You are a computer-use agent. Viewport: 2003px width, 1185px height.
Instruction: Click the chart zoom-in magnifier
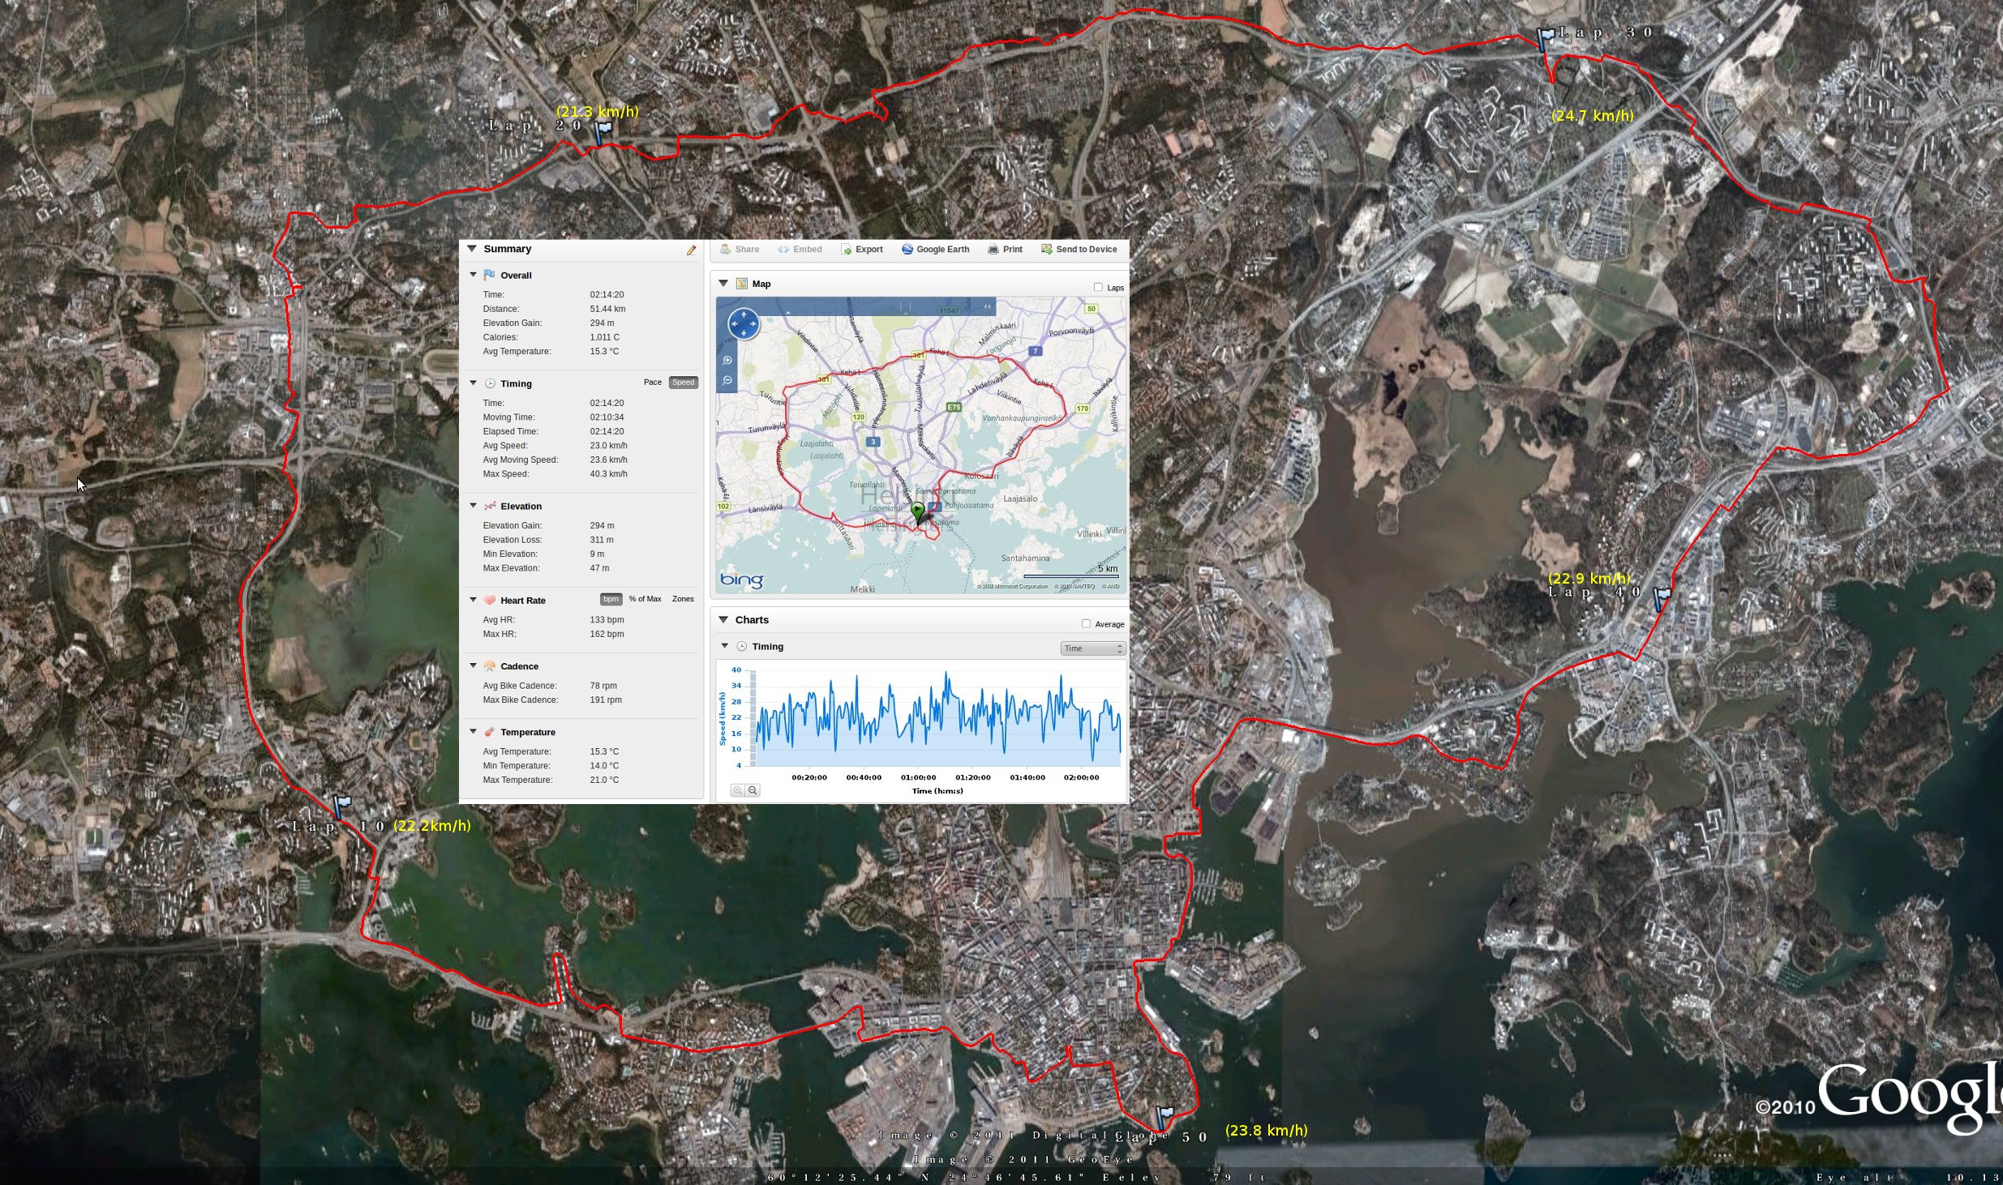pos(737,790)
